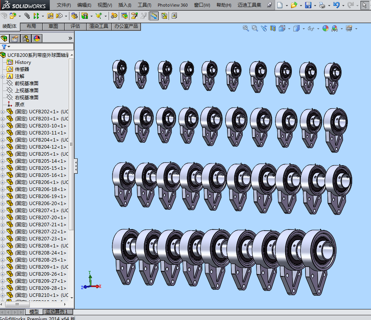Switch to the 渲染工具 tab
Image resolution: width=371 pixels, height=320 pixels.
99,26
